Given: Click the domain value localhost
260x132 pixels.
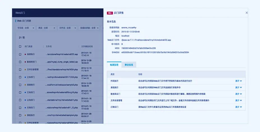Looking at the screenshot, I should 125,36.
